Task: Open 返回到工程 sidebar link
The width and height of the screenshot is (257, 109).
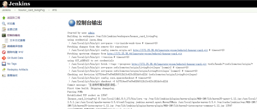Action: (14, 18)
